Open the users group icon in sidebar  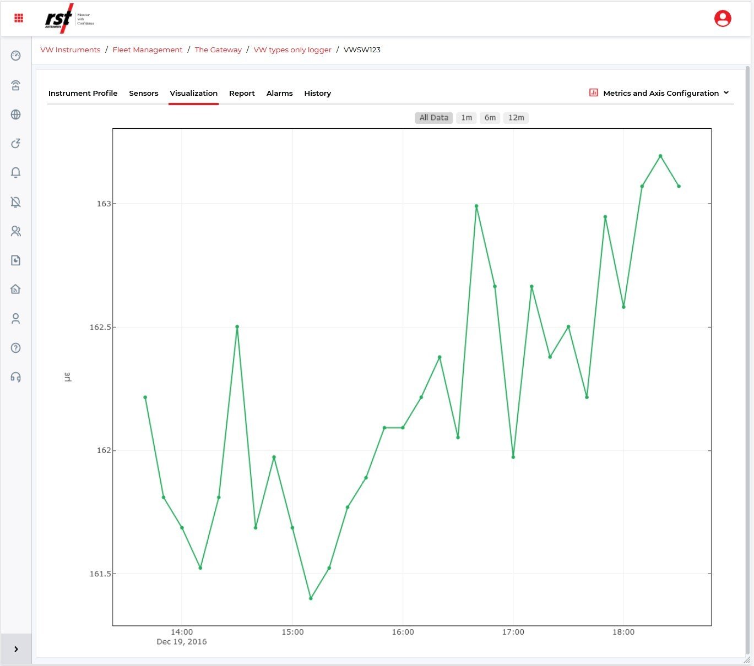[16, 231]
